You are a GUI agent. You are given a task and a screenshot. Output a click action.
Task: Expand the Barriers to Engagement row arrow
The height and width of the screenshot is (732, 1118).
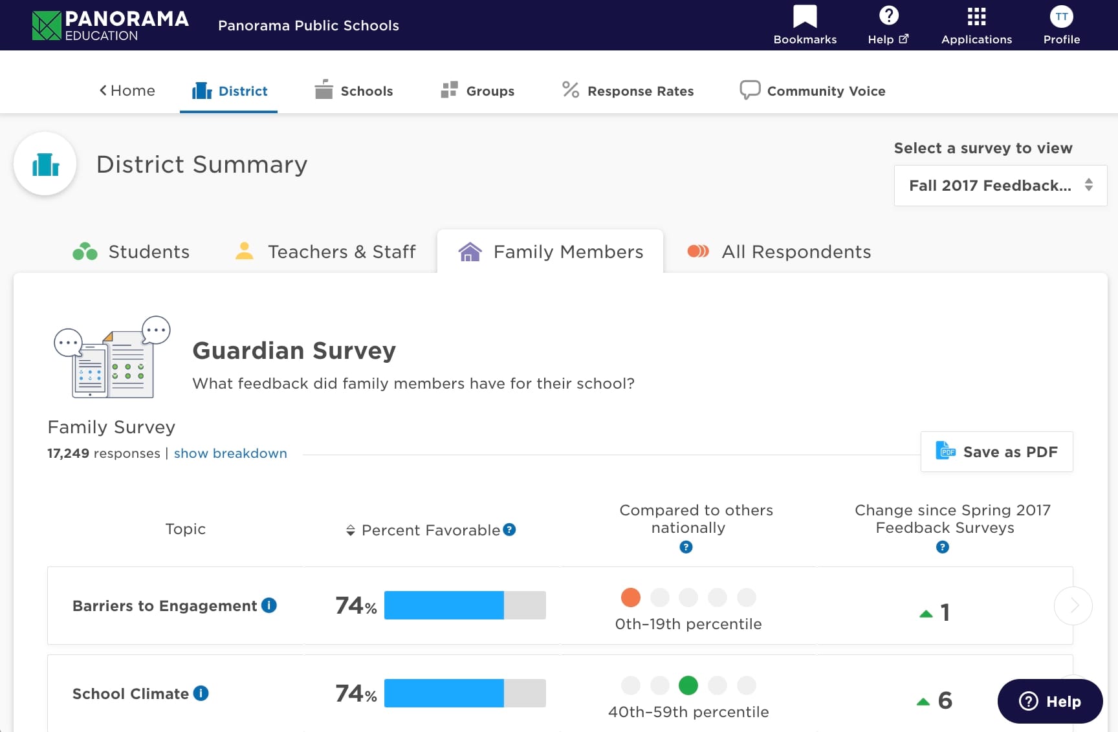tap(1073, 605)
